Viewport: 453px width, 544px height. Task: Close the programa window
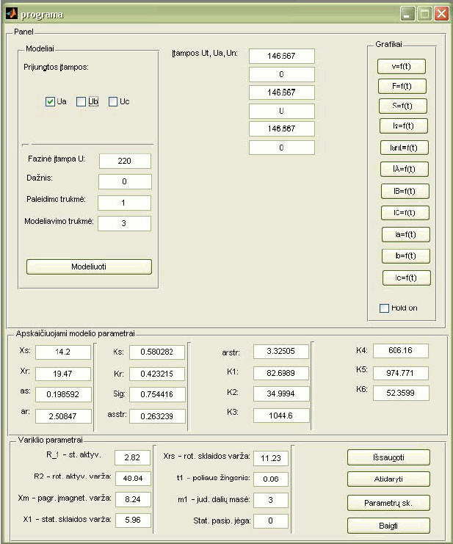(441, 14)
